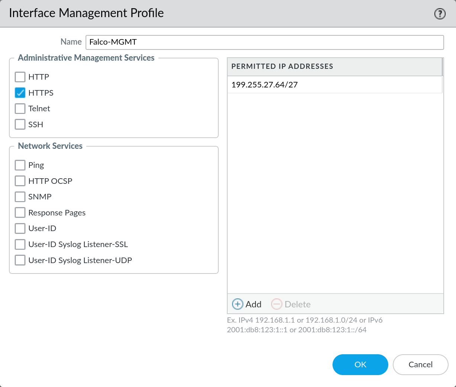Enable the SSH checkbox
Screen dimensions: 456x387
coord(20,124)
